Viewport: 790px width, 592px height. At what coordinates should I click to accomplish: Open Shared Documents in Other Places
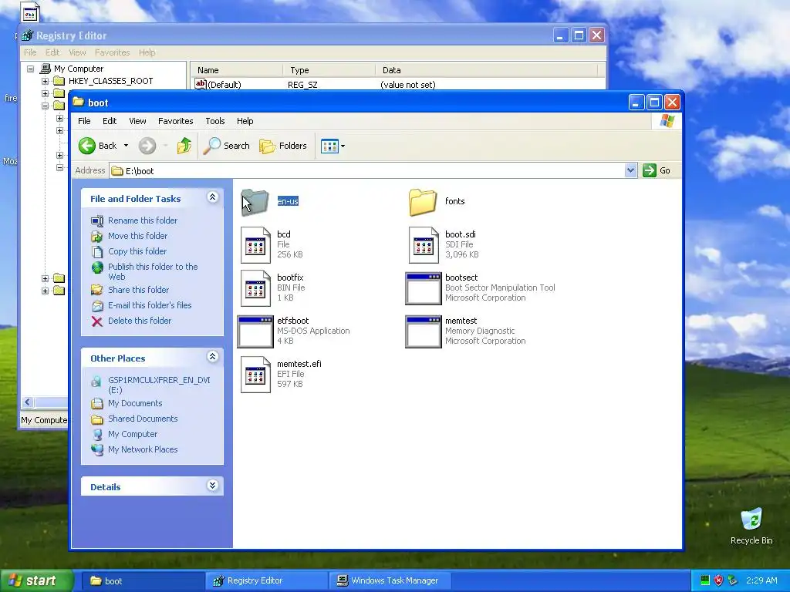[143, 419]
